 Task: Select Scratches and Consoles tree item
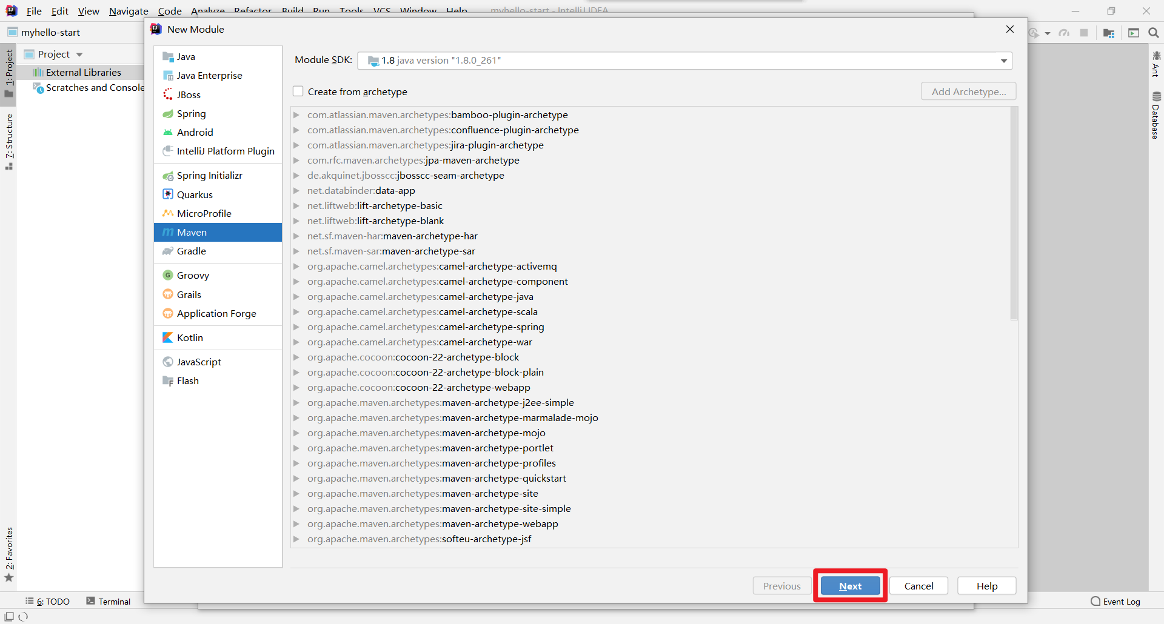tap(89, 88)
